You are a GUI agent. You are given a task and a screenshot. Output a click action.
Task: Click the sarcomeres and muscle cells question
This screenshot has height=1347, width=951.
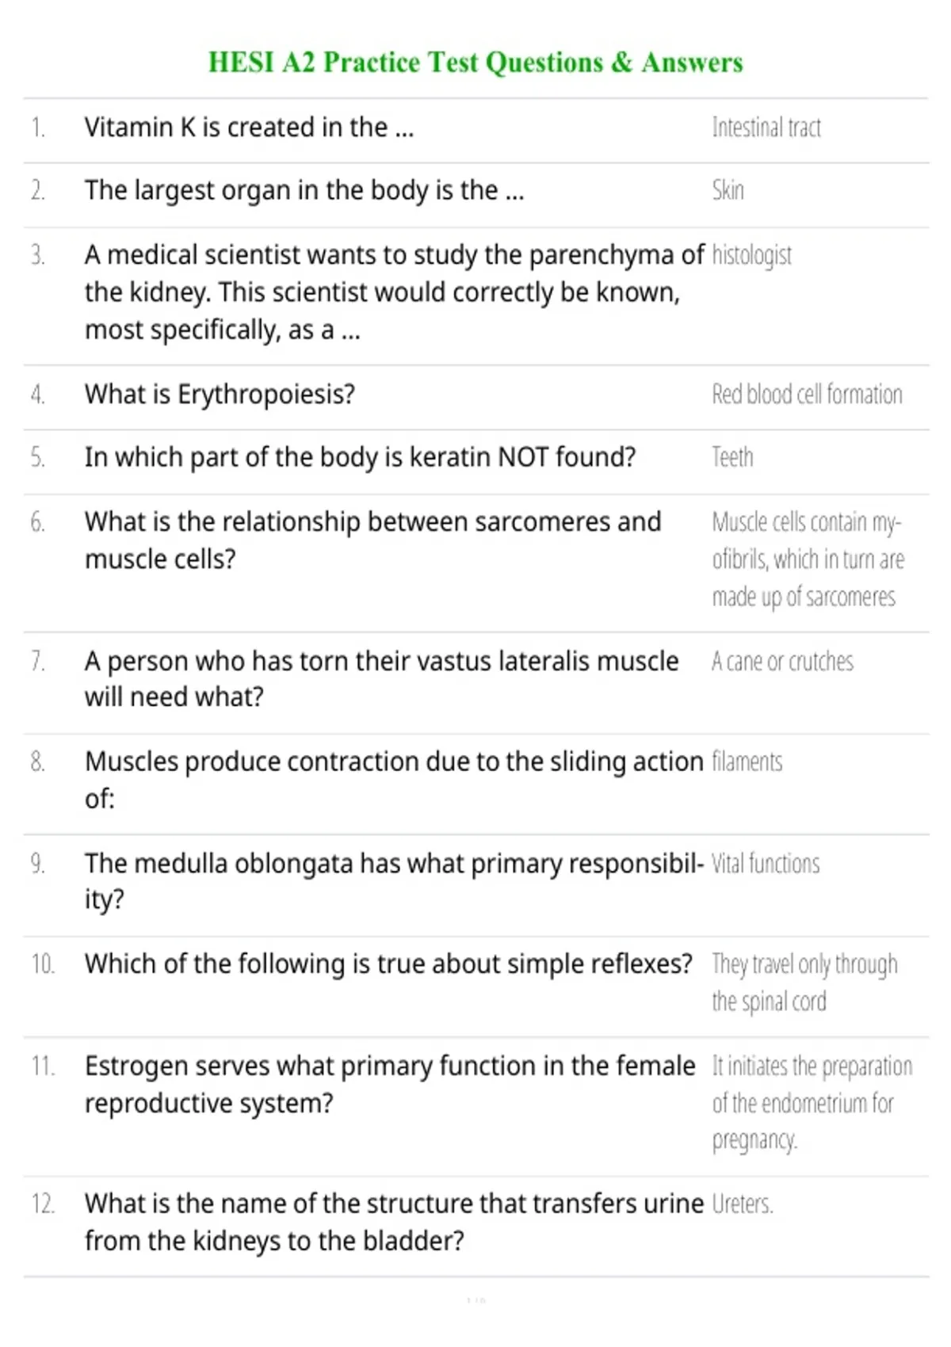coord(372,540)
